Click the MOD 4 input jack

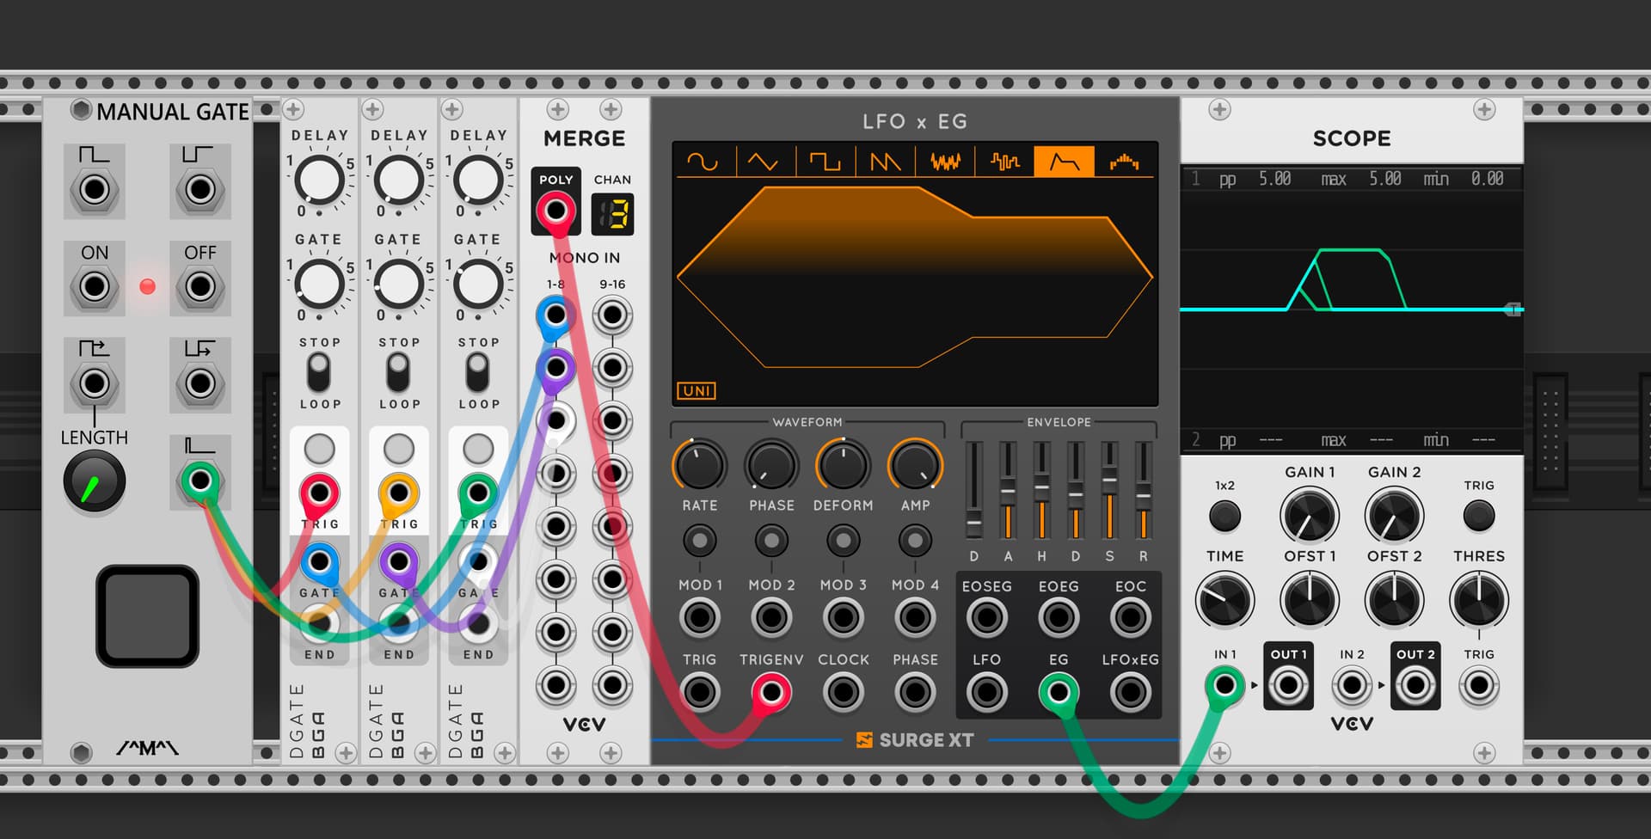(x=915, y=617)
